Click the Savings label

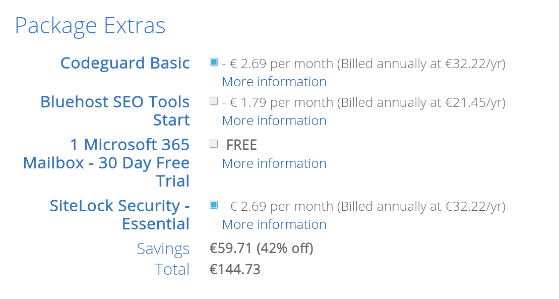coord(163,249)
